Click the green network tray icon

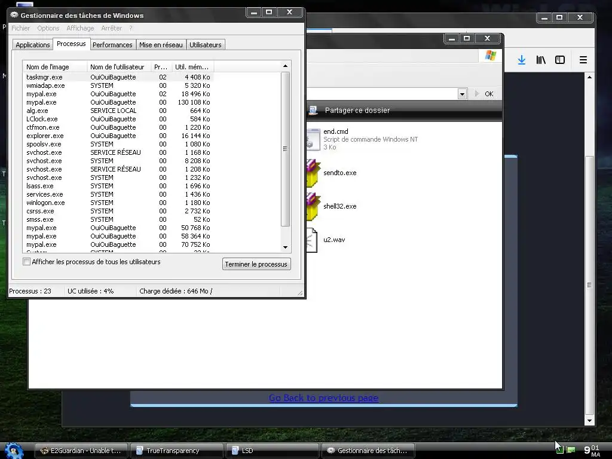(x=571, y=450)
